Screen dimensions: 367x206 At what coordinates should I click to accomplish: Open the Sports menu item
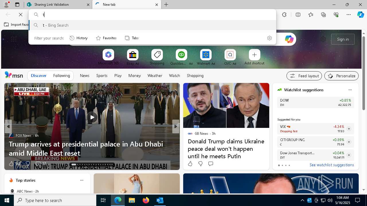(x=102, y=76)
